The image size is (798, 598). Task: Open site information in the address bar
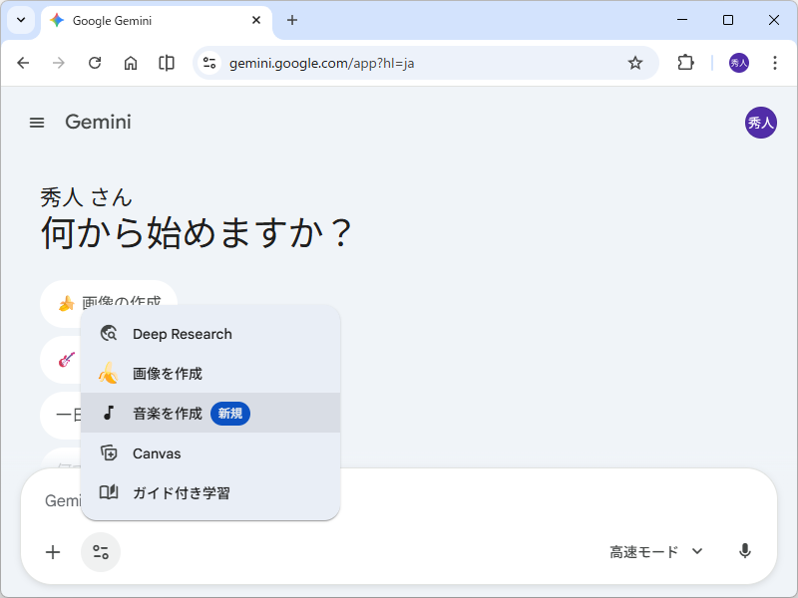click(208, 62)
